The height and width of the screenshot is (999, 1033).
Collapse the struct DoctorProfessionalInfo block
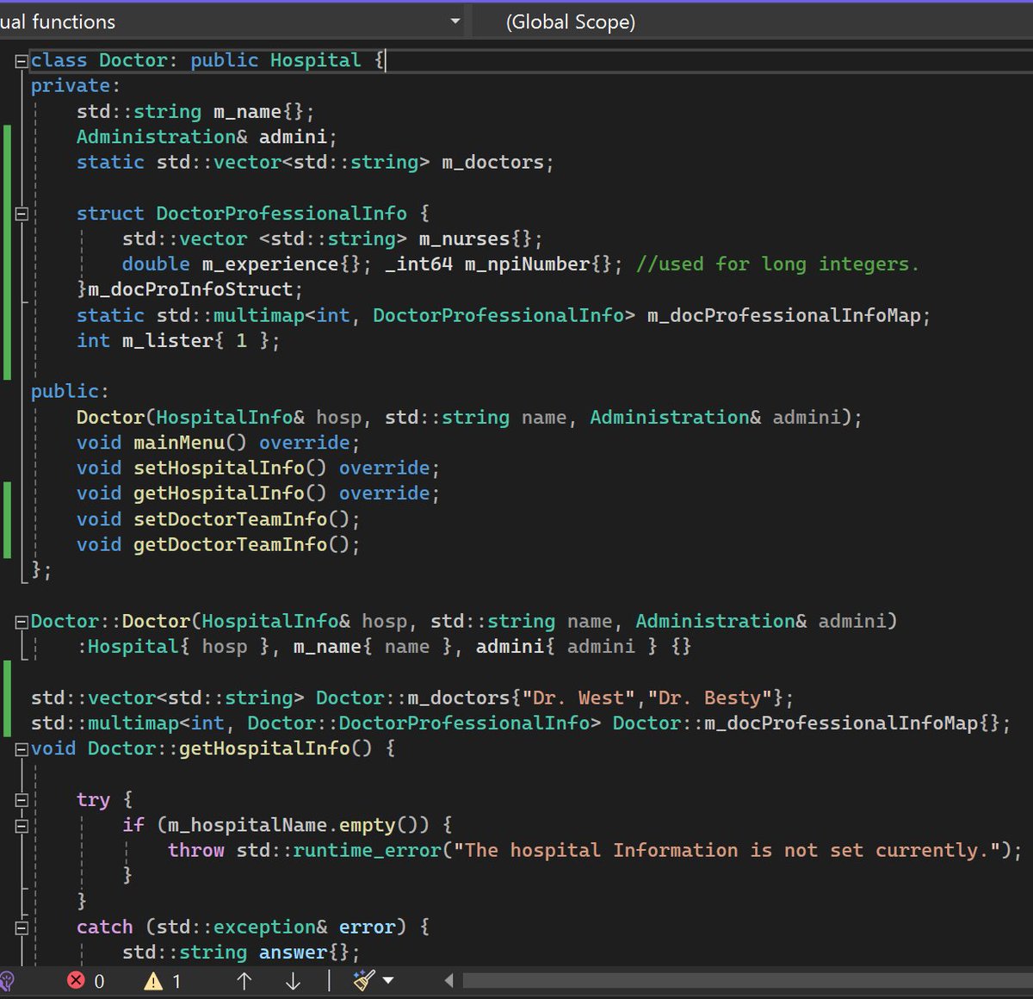[22, 214]
